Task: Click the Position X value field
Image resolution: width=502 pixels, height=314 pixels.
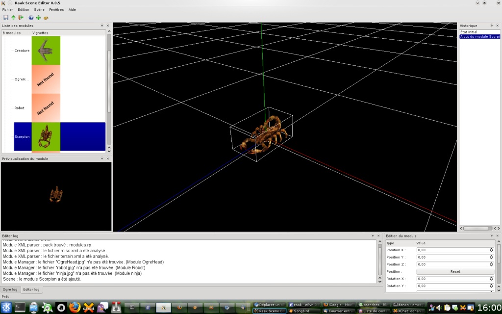Action: [452, 250]
